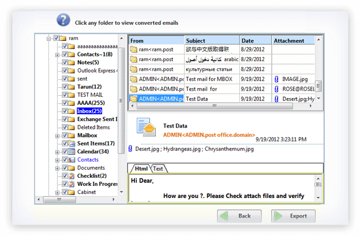Collapse the ram root tree node
Screen dimensions: 360x236
click(48, 38)
